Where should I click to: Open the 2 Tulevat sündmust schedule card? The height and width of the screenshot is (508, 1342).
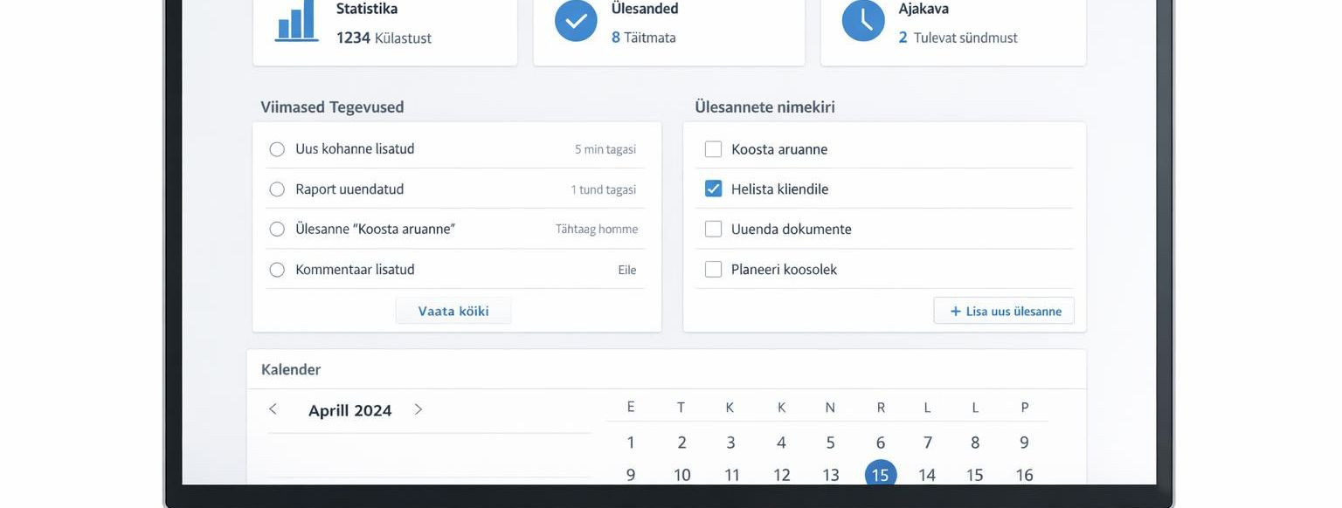pyautogui.click(x=953, y=31)
